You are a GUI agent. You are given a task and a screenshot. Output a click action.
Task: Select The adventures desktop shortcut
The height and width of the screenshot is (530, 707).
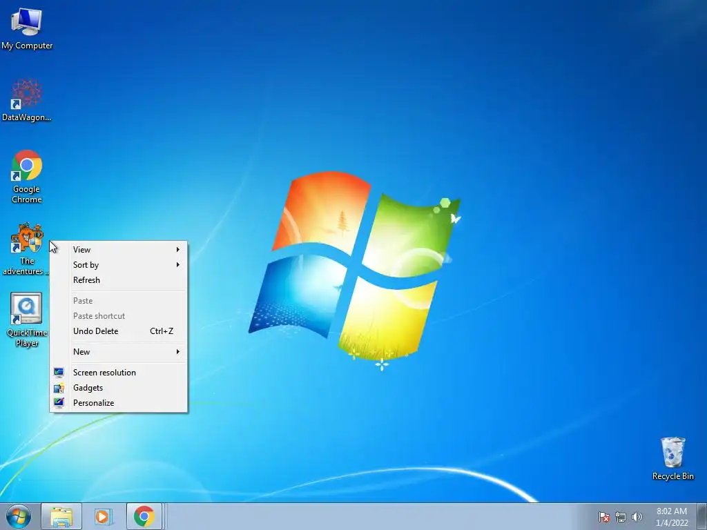point(26,248)
